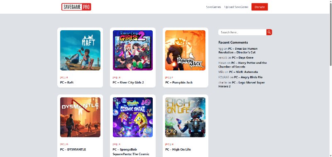Open the SaveGames menu item
The image size is (332, 157).
coord(213,7)
